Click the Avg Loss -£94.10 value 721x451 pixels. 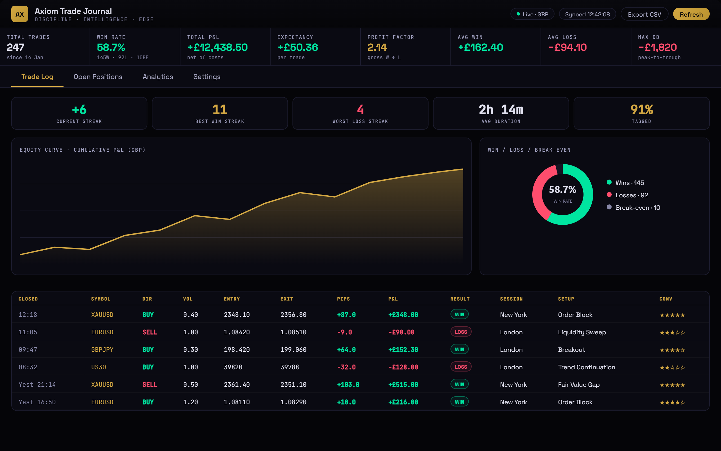(x=567, y=47)
